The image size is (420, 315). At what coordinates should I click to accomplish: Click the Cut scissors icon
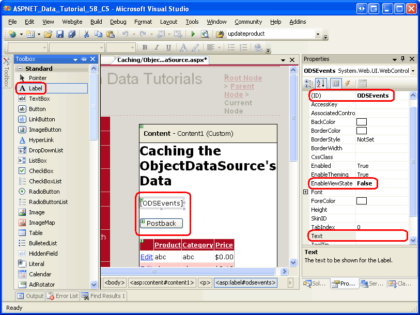[x=87, y=34]
